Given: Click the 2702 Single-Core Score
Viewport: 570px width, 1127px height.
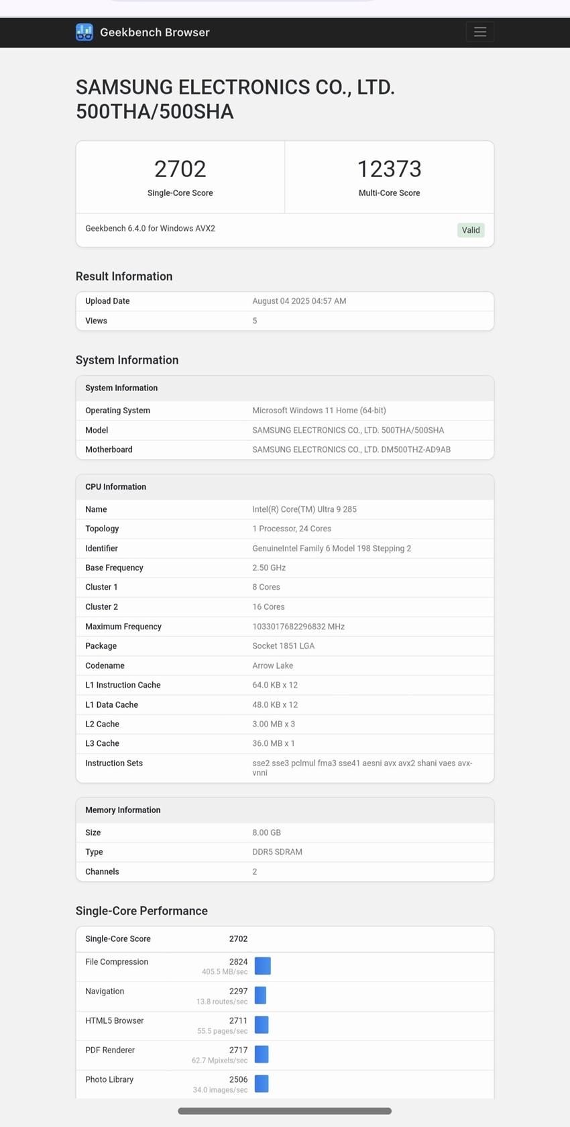Looking at the screenshot, I should [180, 169].
